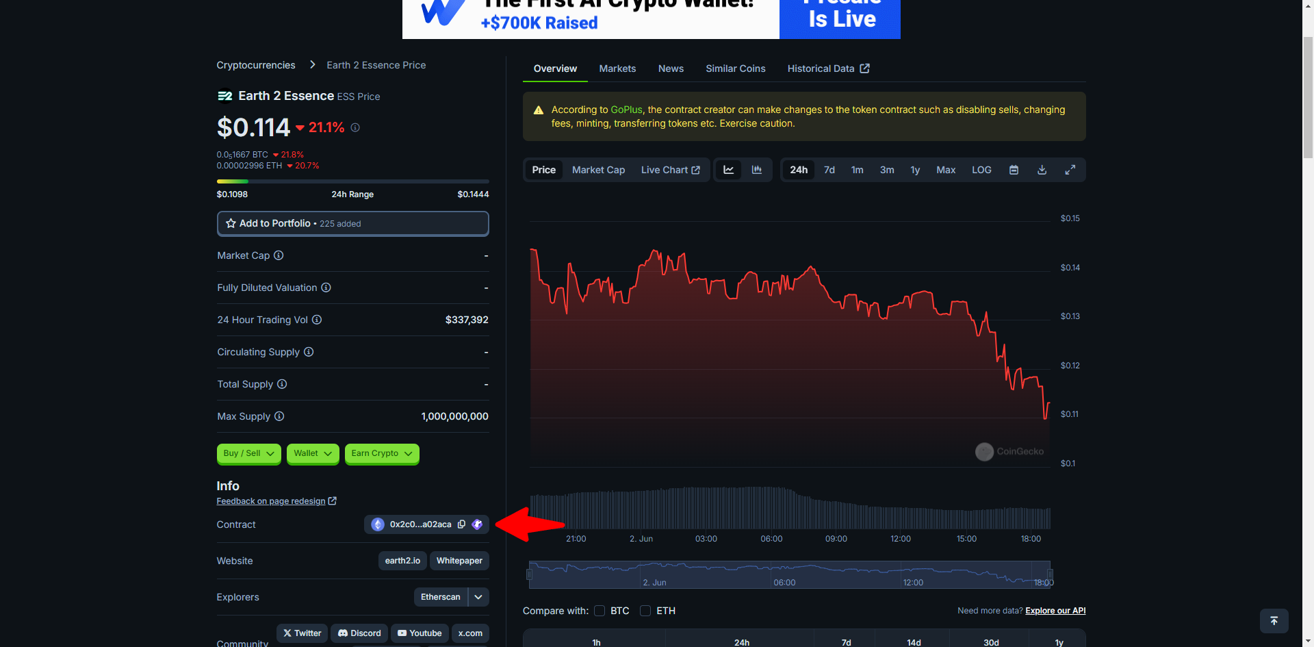This screenshot has height=647, width=1314.
Task: Open Historical Data tab
Action: [828, 68]
